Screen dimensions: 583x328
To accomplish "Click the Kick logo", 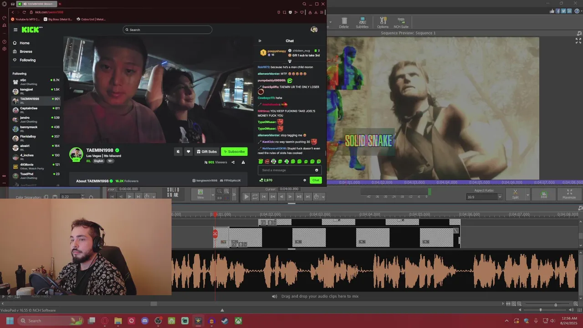I will (31, 30).
